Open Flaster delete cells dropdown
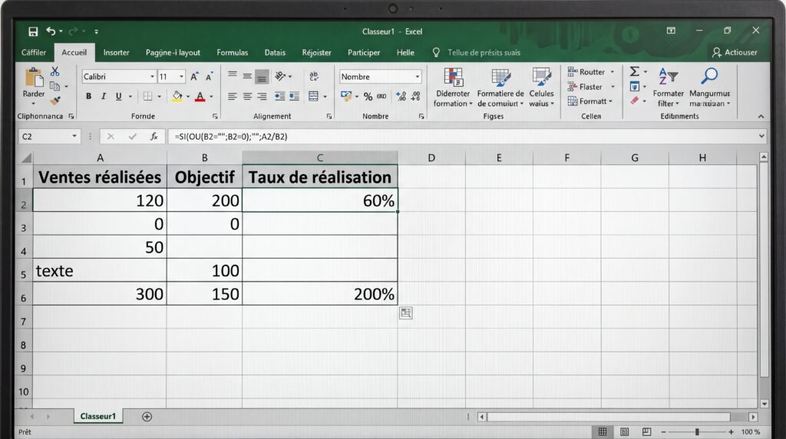Screen dimensions: 786x439 (x=591, y=87)
